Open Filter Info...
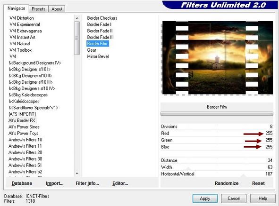Screen dimensions: 279x206 pyautogui.click(x=87, y=183)
